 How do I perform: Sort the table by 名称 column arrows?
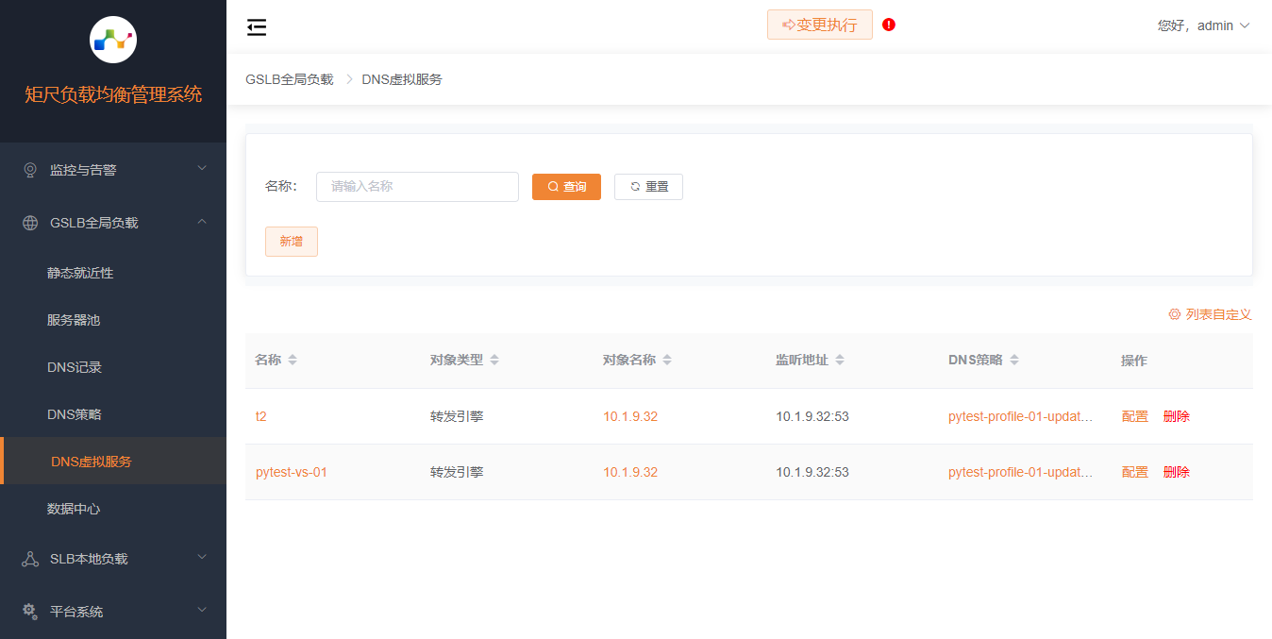click(x=293, y=361)
